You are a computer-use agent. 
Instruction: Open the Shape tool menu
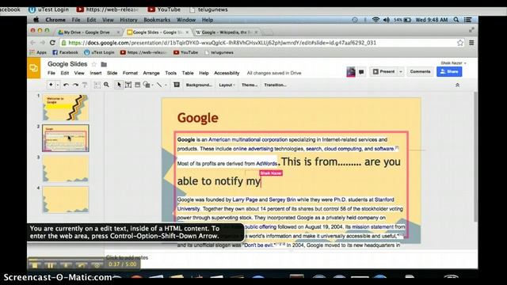click(x=147, y=85)
